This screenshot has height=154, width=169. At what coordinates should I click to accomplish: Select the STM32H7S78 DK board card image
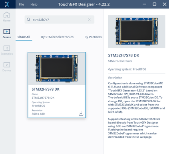(57, 68)
